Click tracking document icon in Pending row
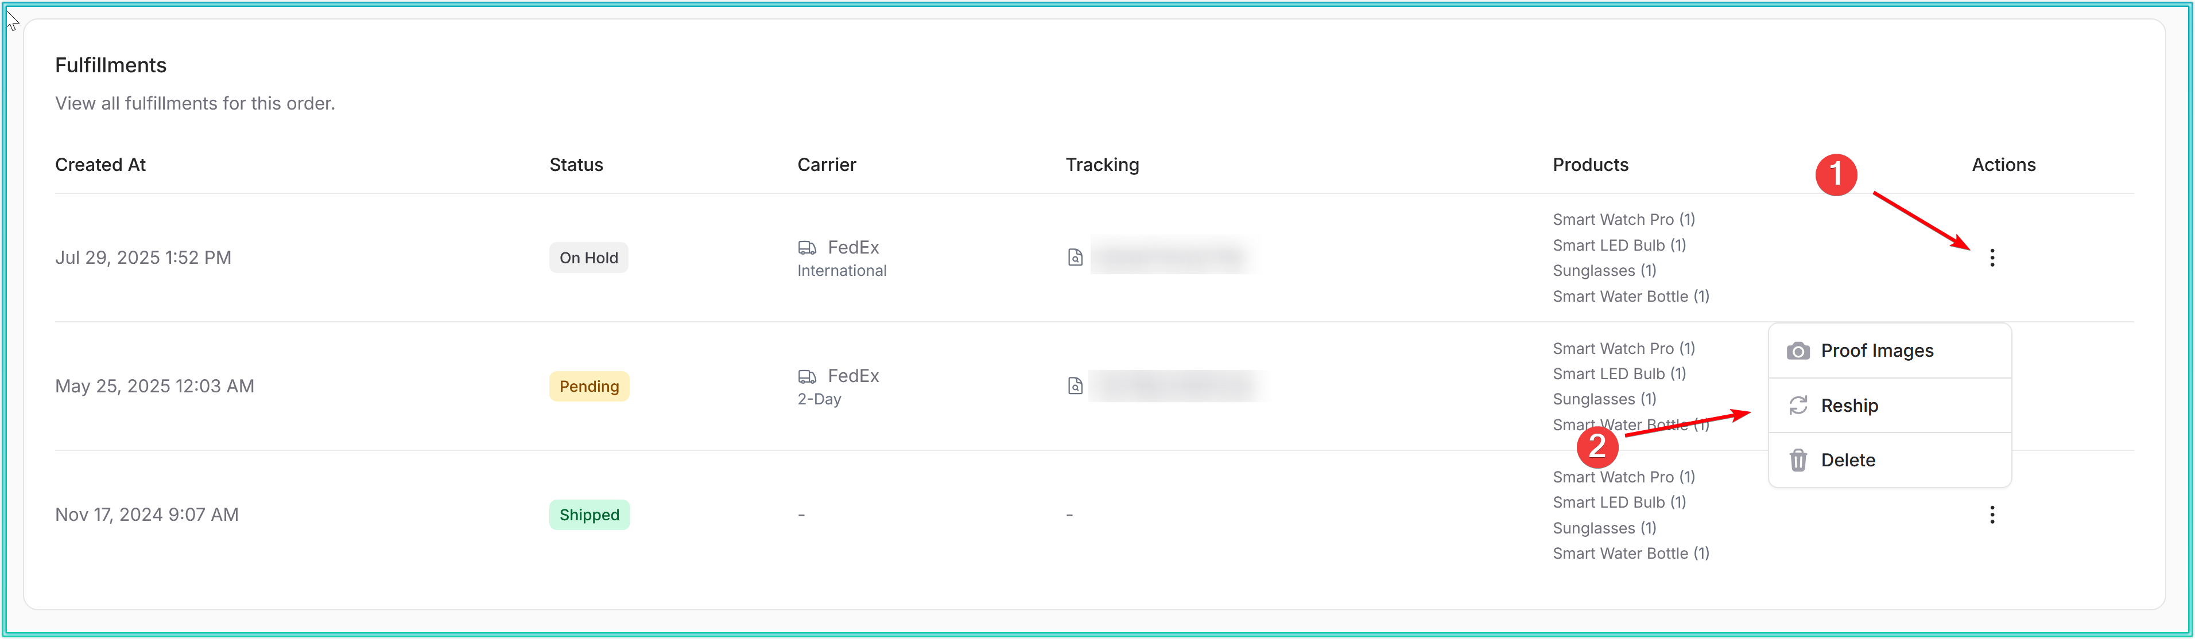This screenshot has height=639, width=2195. [1075, 386]
